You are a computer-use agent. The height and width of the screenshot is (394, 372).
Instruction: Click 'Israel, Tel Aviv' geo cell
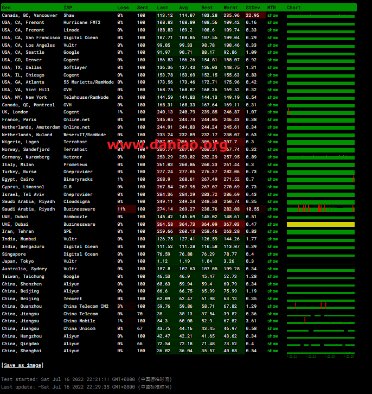[x=23, y=194]
